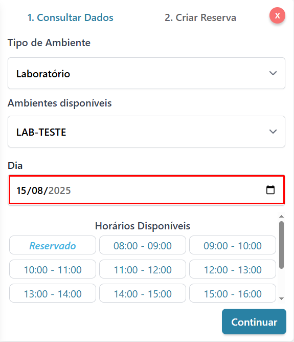This screenshot has width=294, height=342.
Task: Open the calendar picker icon
Action: point(270,190)
